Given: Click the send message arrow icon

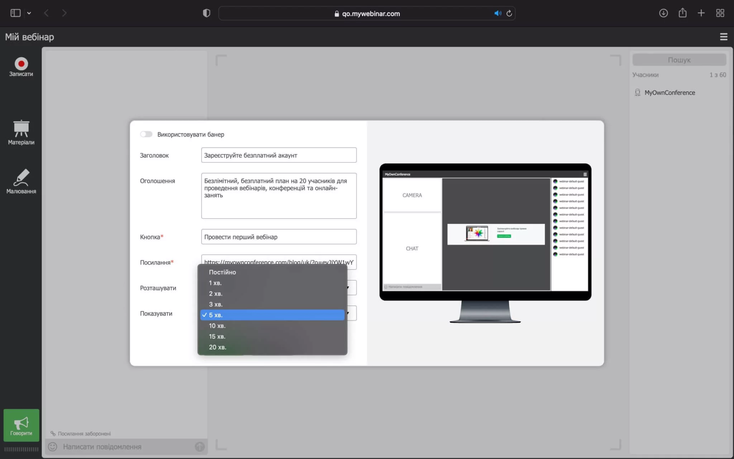Looking at the screenshot, I should coord(200,446).
